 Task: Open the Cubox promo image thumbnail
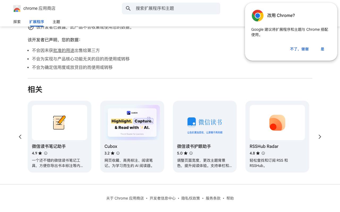[132, 122]
